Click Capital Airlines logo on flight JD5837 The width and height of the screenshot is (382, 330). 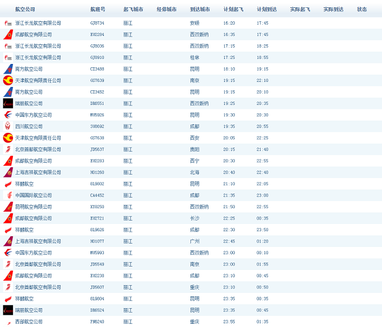tap(8, 149)
